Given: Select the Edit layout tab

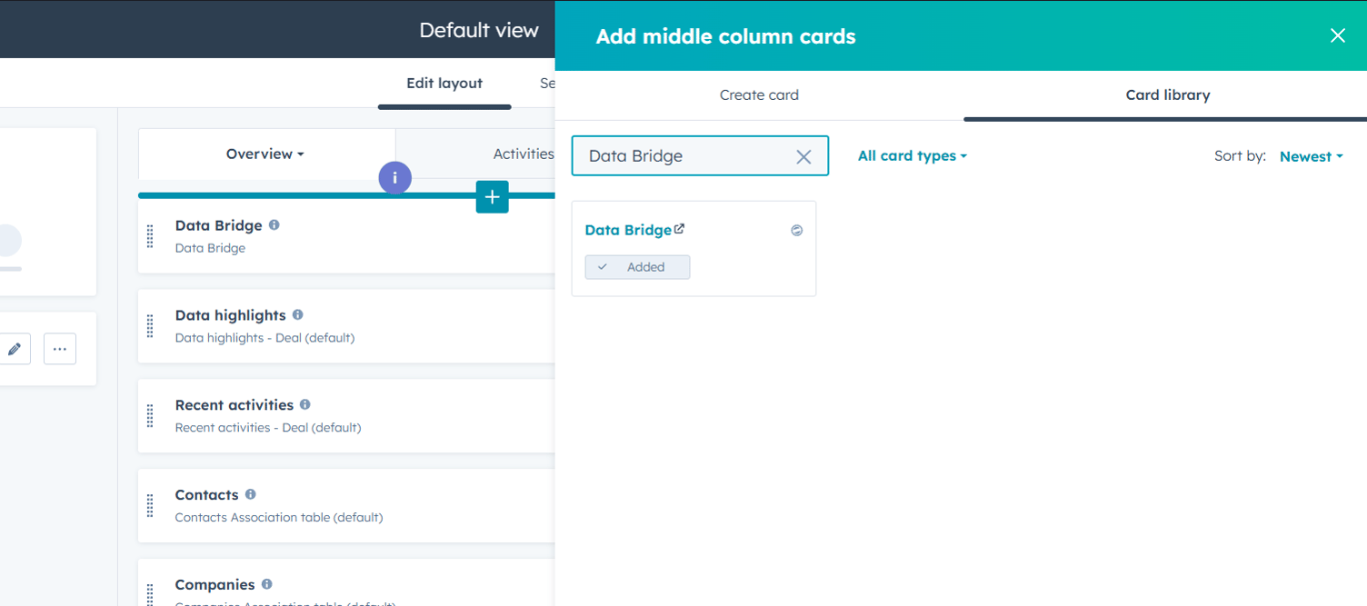Looking at the screenshot, I should pos(444,84).
